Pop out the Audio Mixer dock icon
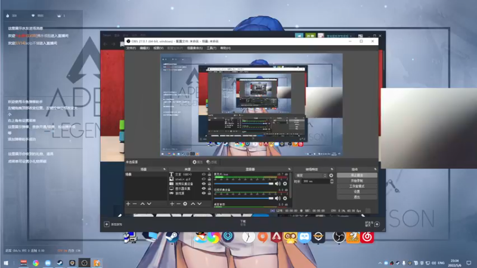The width and height of the screenshot is (477, 268). pyautogui.click(x=289, y=169)
